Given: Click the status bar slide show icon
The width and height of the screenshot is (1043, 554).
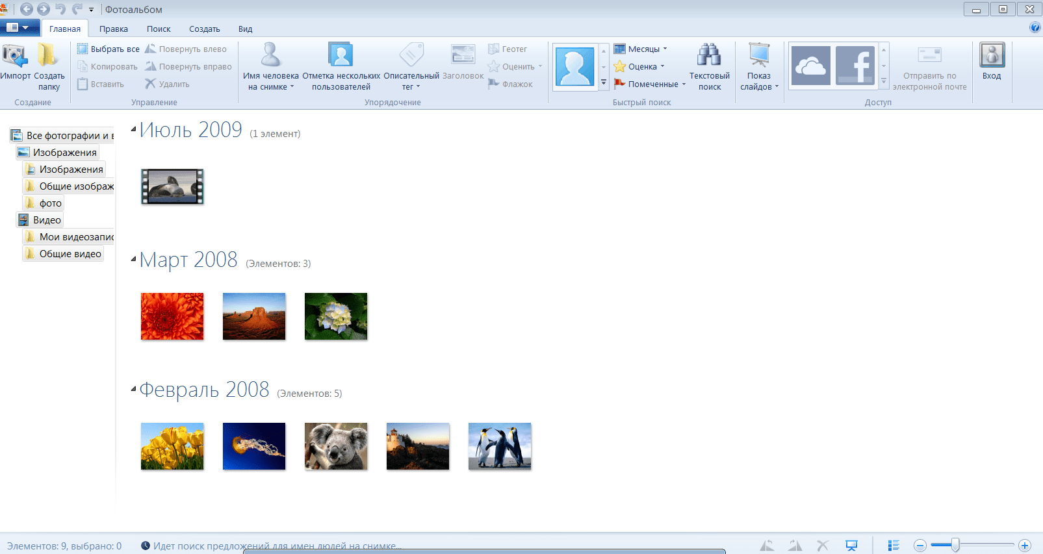Looking at the screenshot, I should (x=851, y=546).
